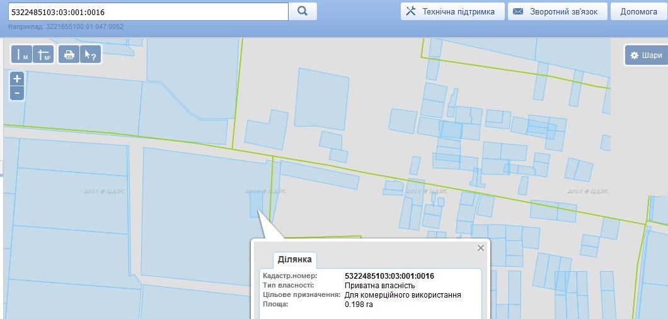Click the Приватна власність value
This screenshot has width=668, height=319.
(379, 286)
